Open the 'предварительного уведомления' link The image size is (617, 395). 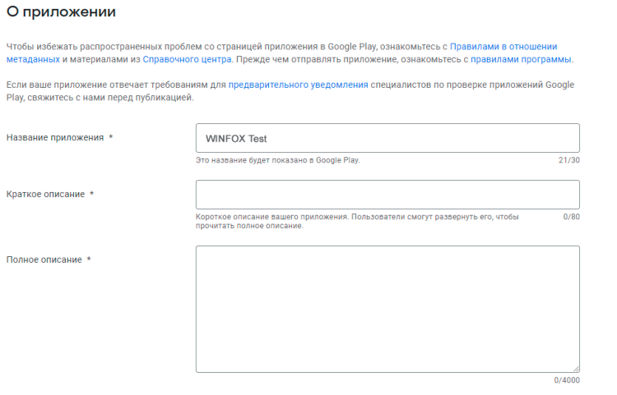298,85
